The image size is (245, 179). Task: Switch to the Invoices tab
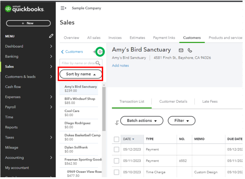pos(115,38)
